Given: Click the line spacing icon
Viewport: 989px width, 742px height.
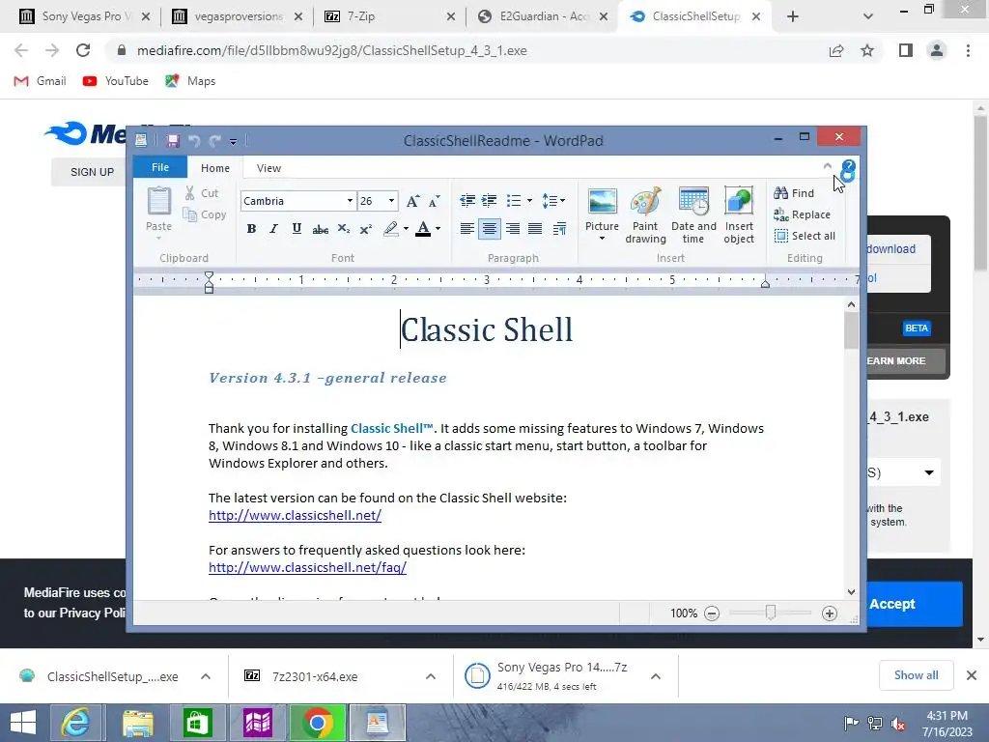Looking at the screenshot, I should tap(550, 201).
